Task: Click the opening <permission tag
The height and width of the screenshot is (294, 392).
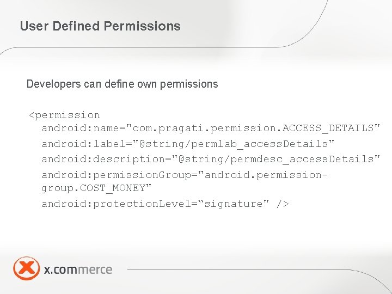Action: 64,115
